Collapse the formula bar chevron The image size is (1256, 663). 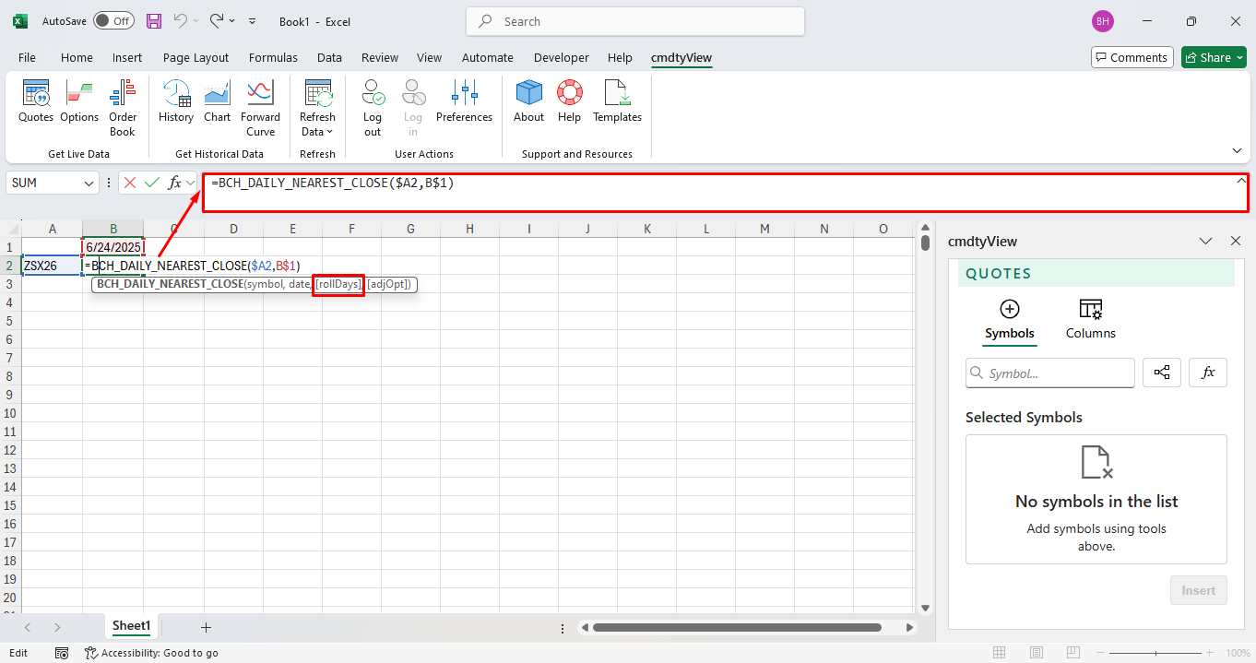[x=1240, y=182]
